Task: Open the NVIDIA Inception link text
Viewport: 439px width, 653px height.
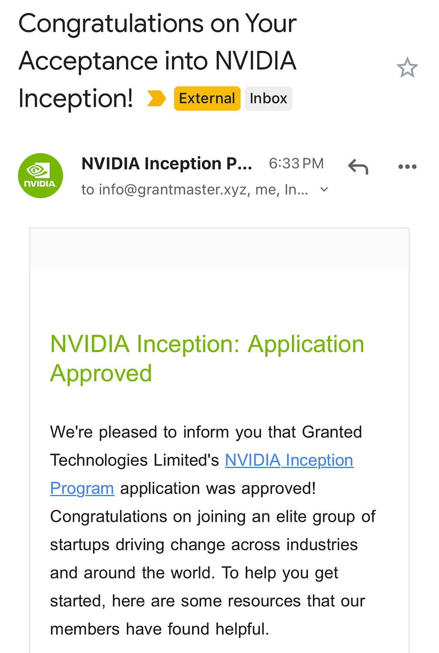Action: [289, 460]
